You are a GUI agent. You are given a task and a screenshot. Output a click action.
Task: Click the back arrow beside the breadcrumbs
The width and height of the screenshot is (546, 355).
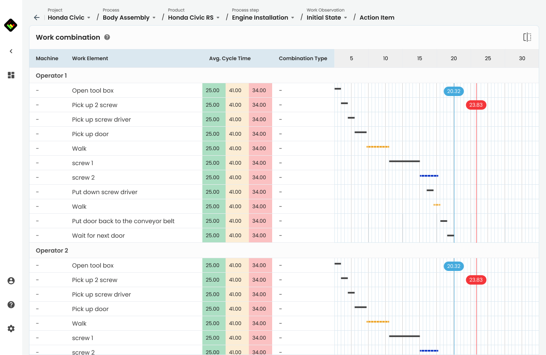click(x=36, y=17)
